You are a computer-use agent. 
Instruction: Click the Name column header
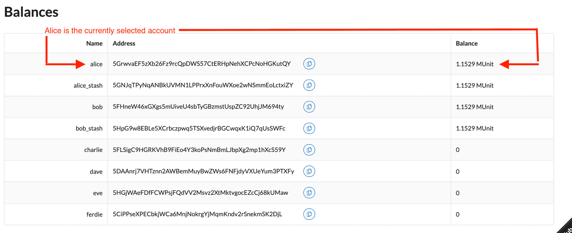(94, 44)
